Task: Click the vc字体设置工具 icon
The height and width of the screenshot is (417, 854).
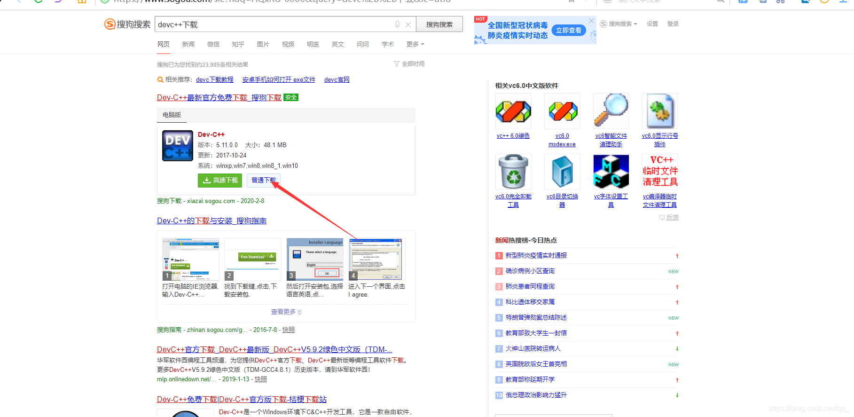Action: tap(611, 172)
